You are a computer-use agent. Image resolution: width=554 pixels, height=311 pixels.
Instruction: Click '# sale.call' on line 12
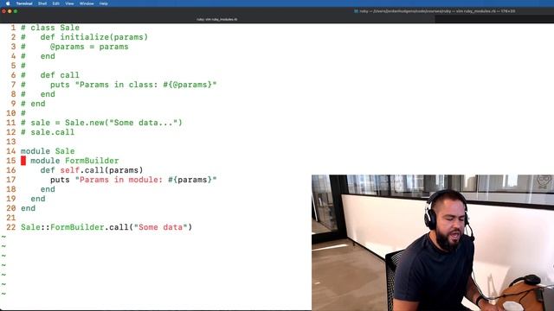tap(48, 132)
